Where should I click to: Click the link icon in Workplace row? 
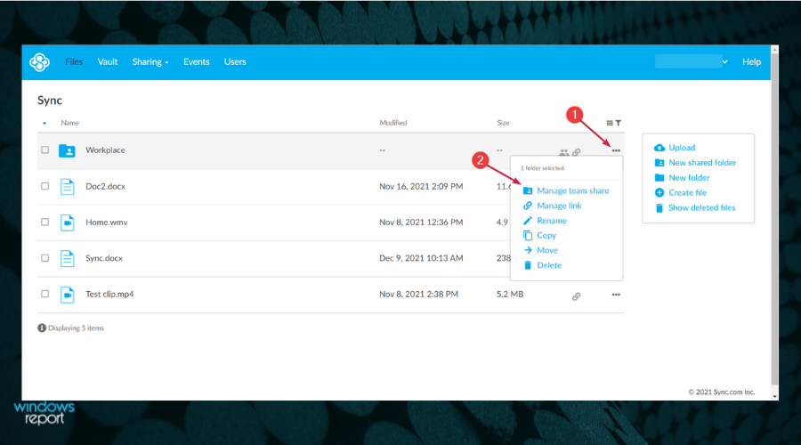click(x=577, y=152)
